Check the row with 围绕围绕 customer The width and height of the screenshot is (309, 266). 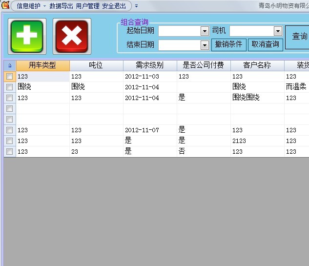(9, 98)
